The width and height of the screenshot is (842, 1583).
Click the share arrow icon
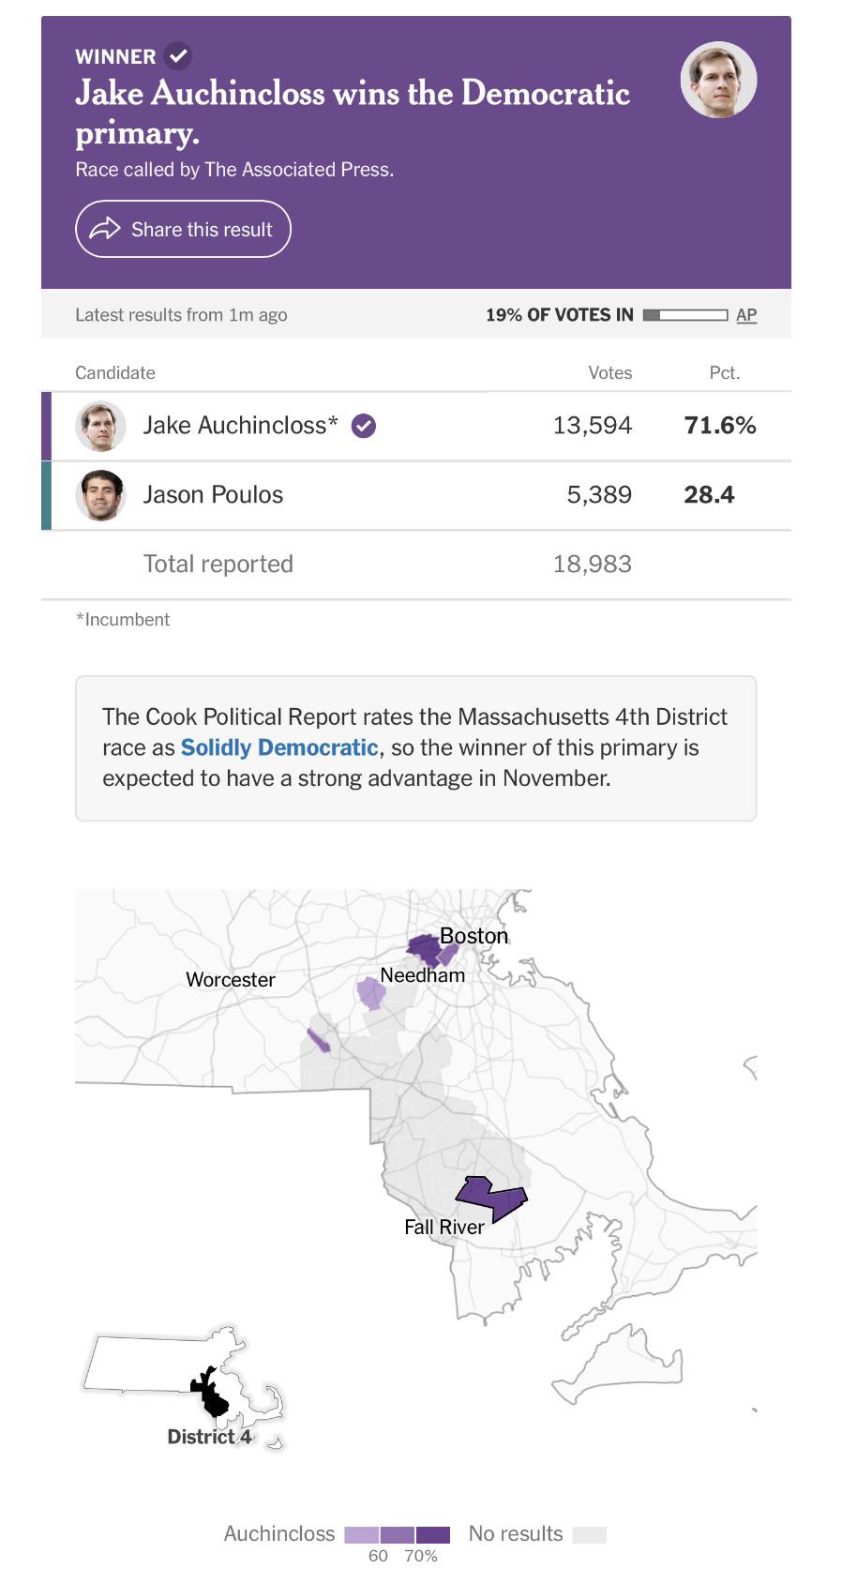point(105,229)
